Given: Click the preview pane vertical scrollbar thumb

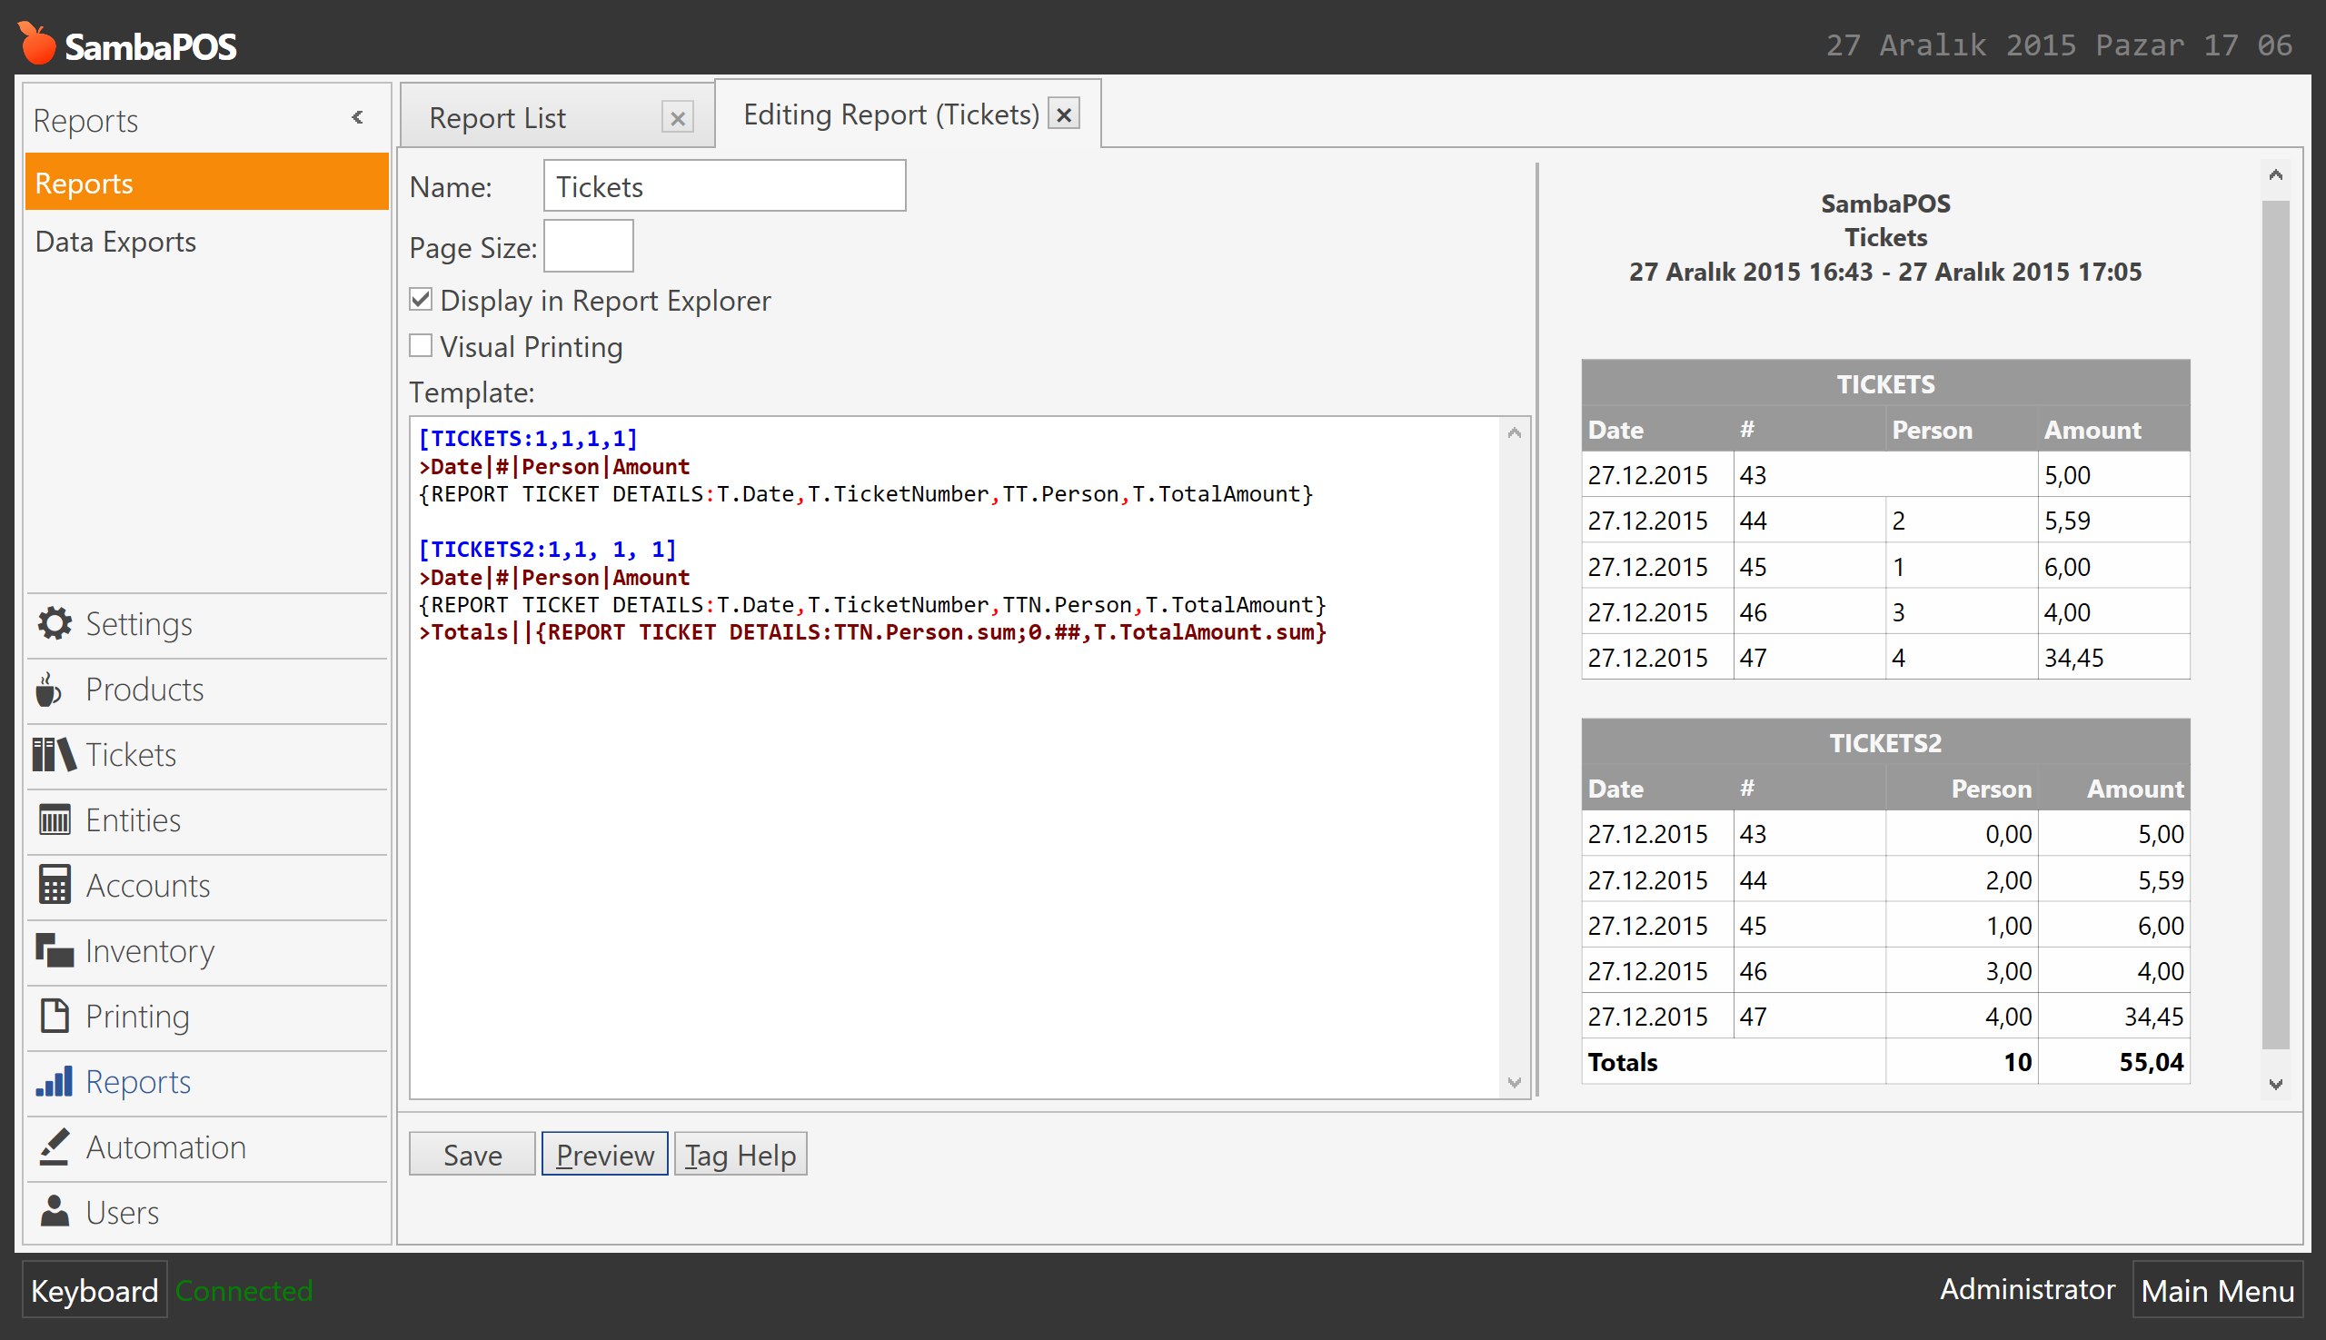Looking at the screenshot, I should click(2275, 624).
